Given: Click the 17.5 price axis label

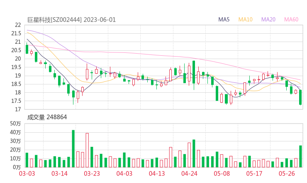Looking at the screenshot, I should [16, 101].
